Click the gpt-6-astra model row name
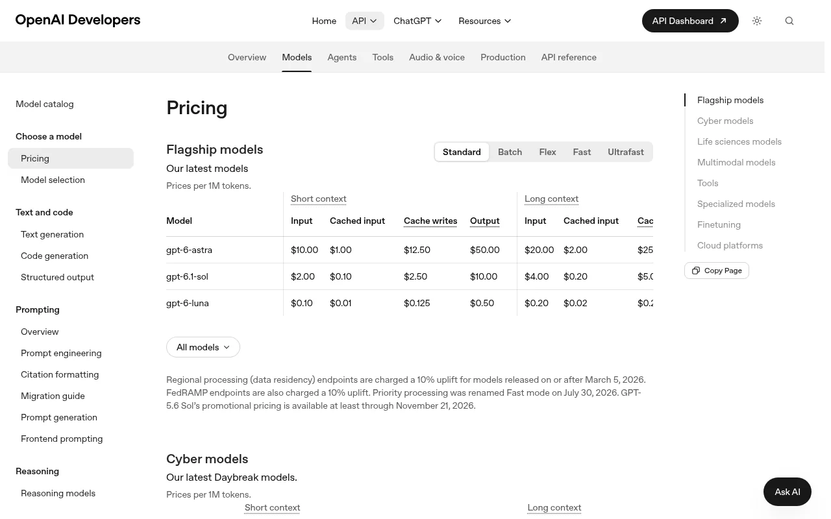The width and height of the screenshot is (831, 519). [189, 250]
